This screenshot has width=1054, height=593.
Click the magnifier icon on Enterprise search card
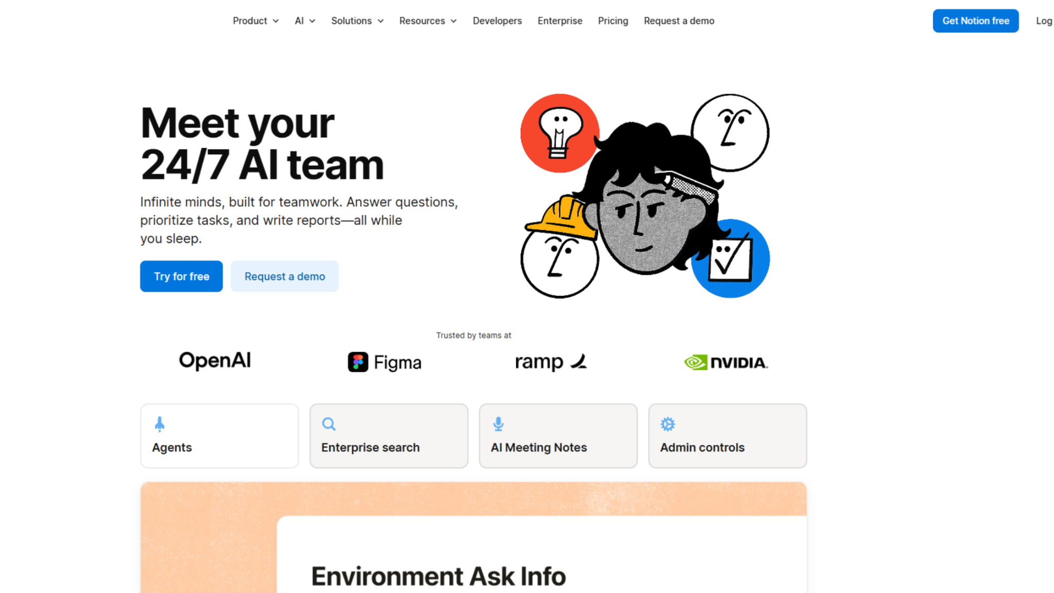[329, 424]
